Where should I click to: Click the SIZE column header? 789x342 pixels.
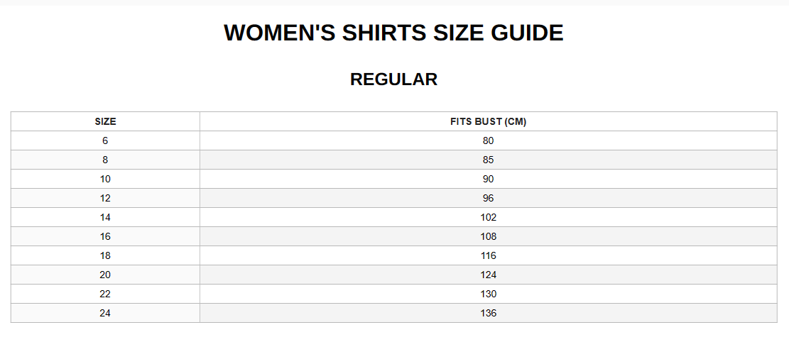click(105, 122)
